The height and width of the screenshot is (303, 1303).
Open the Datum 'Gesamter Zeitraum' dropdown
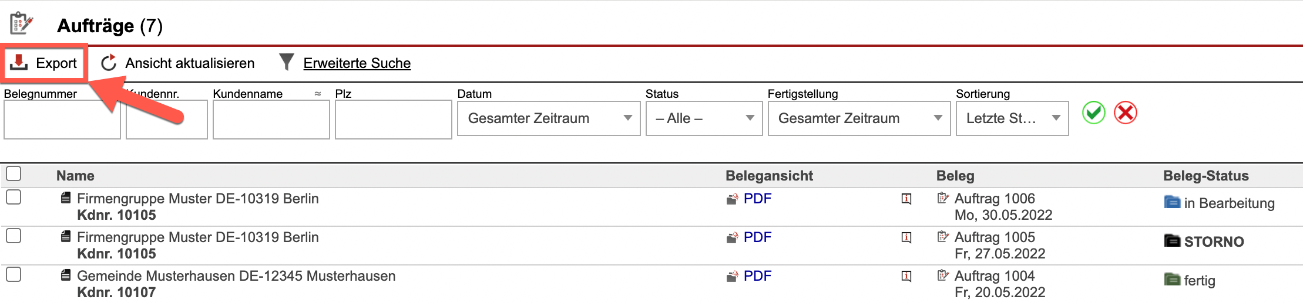[548, 118]
